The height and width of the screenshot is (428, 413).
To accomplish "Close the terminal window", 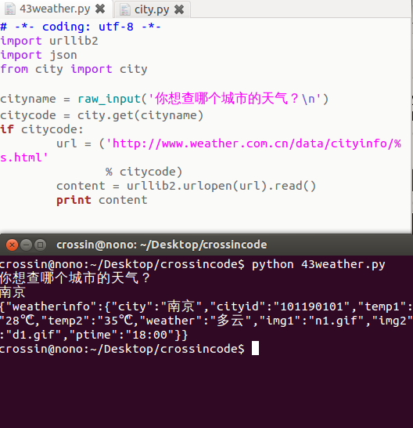I will [12, 245].
